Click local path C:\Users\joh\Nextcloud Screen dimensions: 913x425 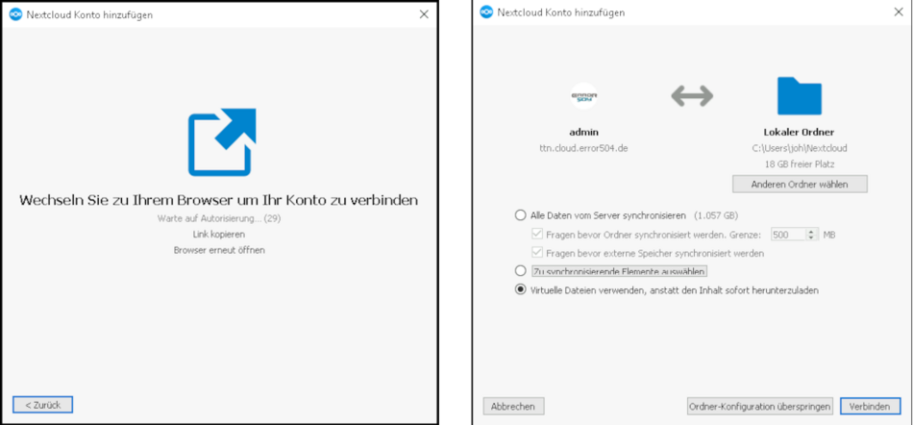tap(800, 148)
